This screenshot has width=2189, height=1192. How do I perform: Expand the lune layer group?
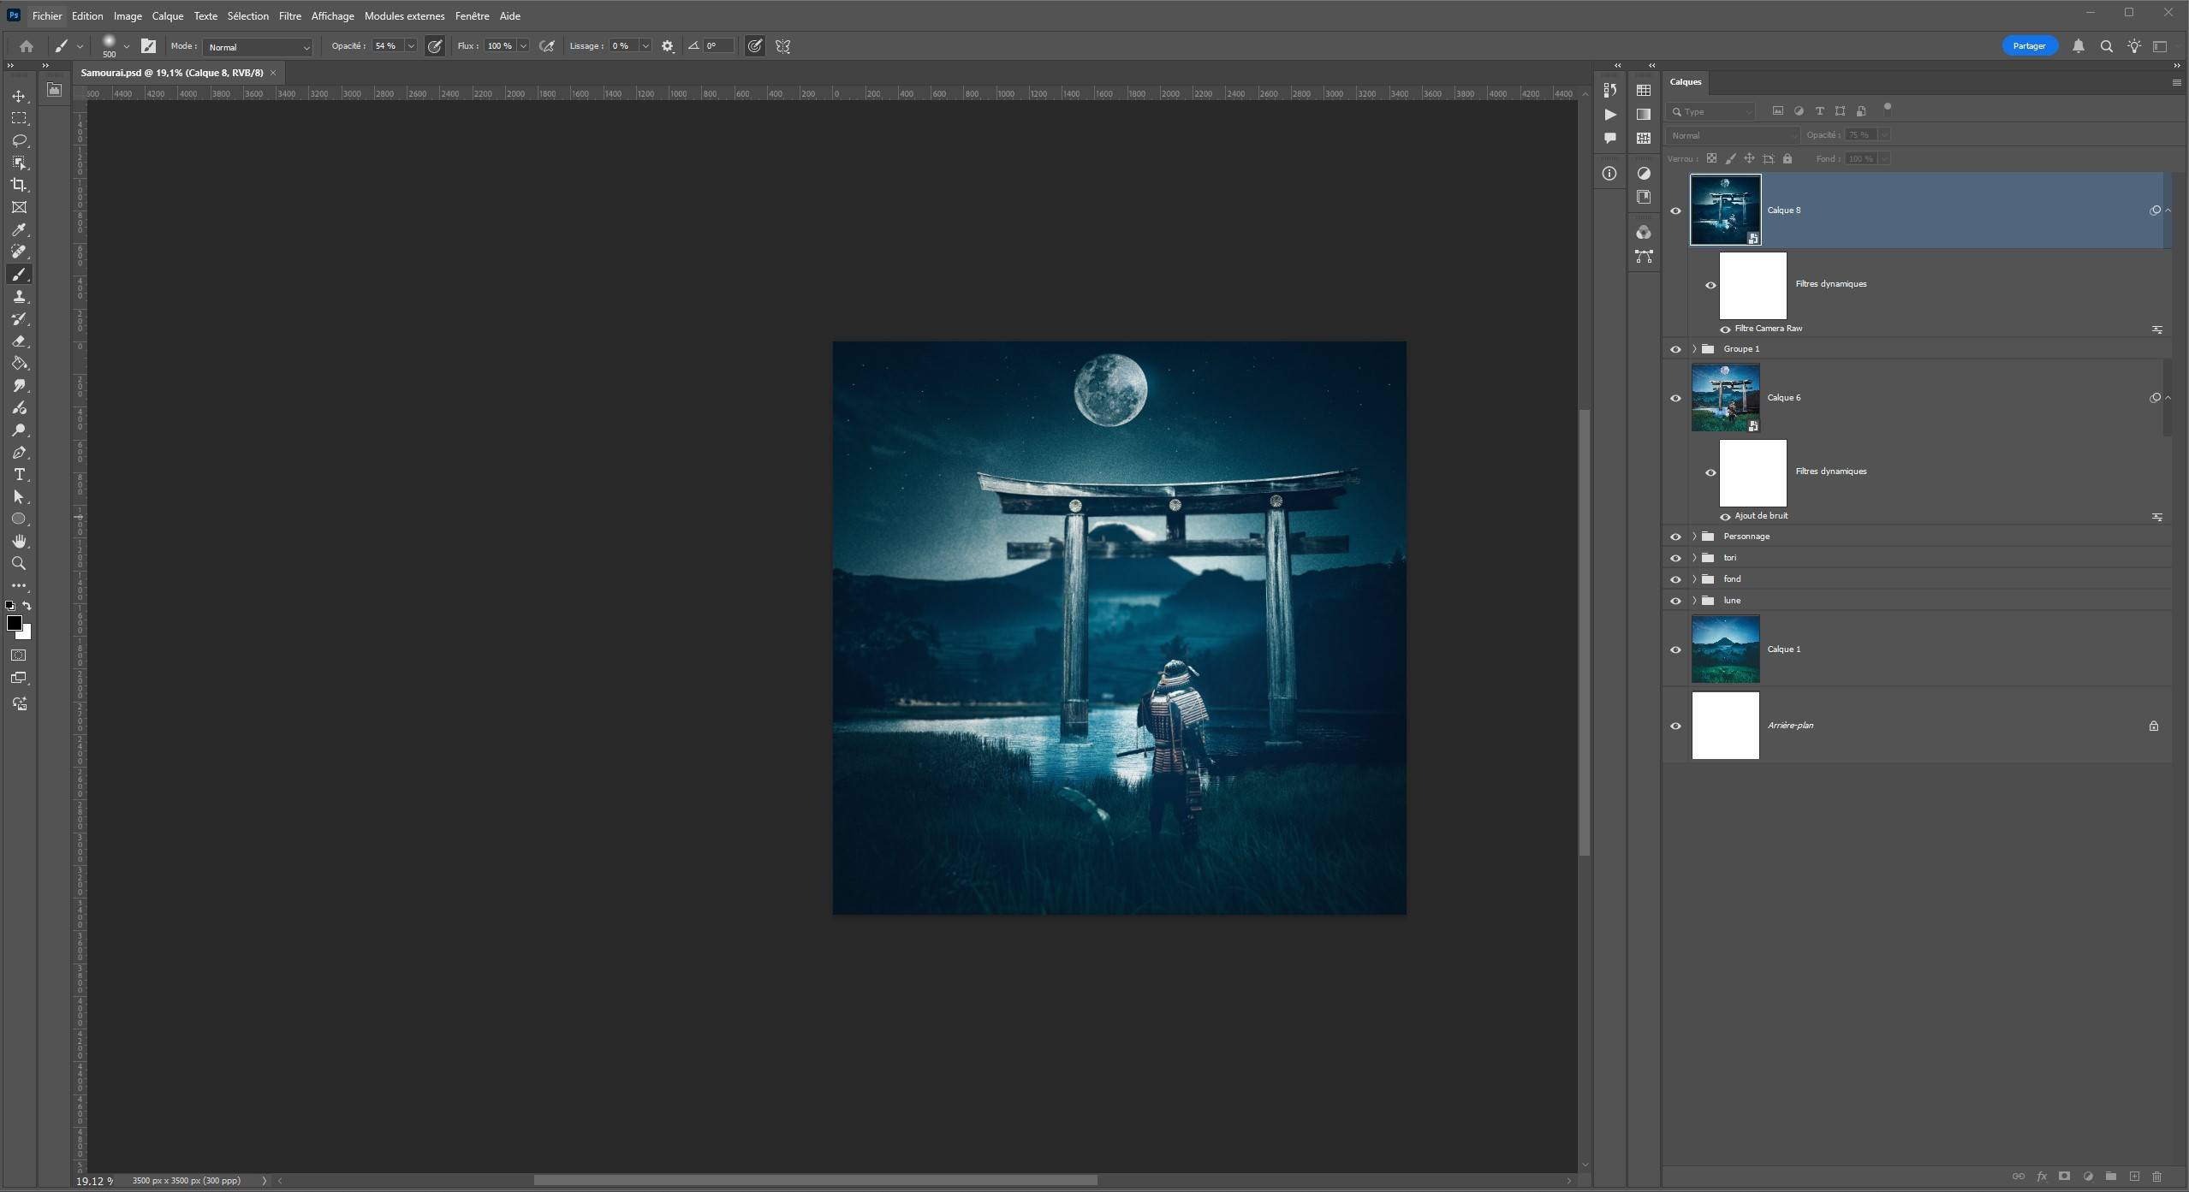(1694, 601)
